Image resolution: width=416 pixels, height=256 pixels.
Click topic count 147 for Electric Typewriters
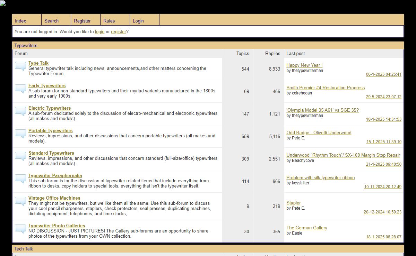(245, 114)
